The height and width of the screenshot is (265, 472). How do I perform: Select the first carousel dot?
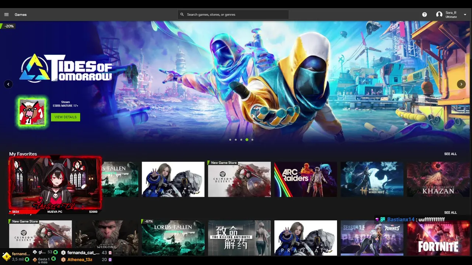click(x=230, y=139)
